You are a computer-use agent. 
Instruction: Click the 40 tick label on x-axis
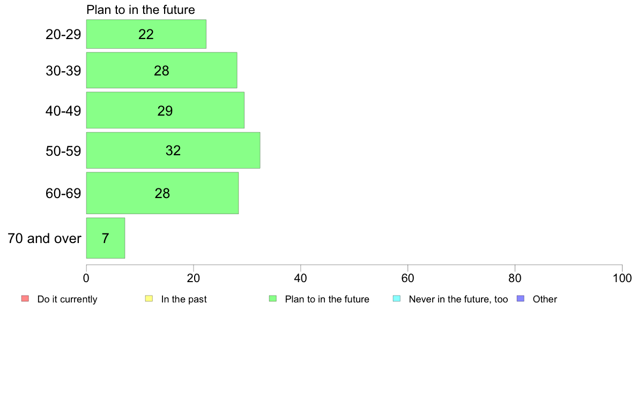301,278
